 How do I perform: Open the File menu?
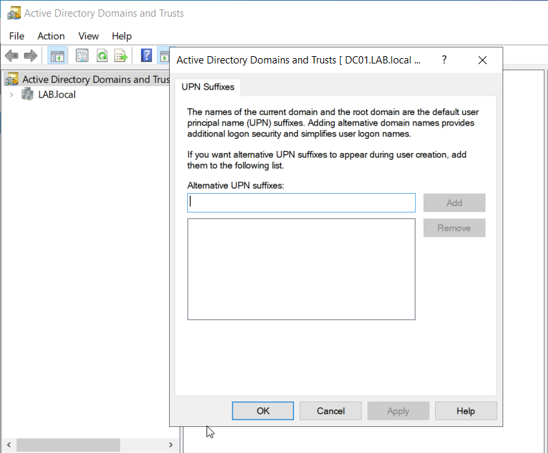coord(17,36)
